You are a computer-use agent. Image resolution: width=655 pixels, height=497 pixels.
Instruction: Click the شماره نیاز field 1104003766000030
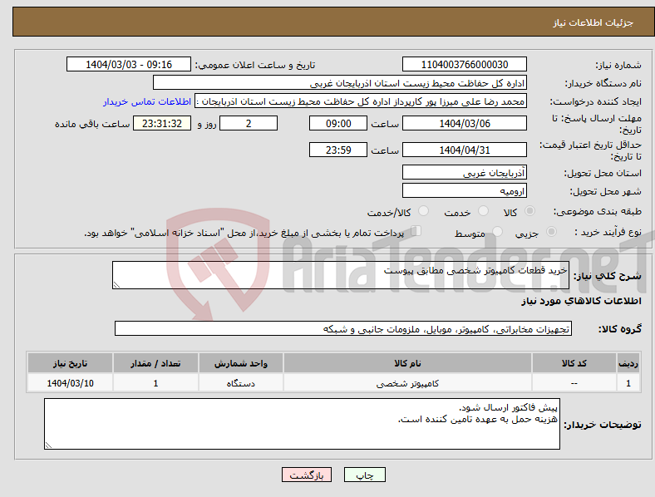click(x=465, y=64)
